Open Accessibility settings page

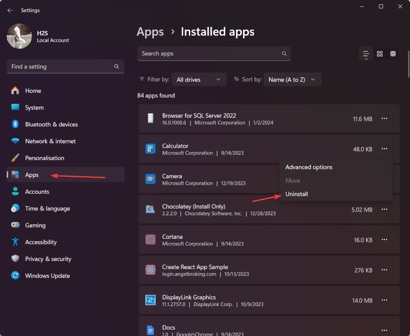coord(41,242)
